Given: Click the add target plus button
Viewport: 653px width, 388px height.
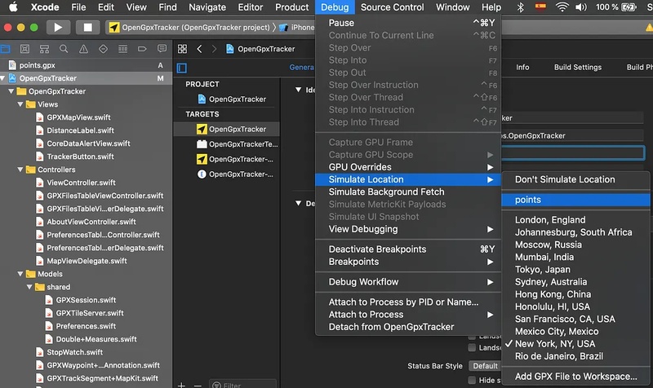Looking at the screenshot, I should 181,385.
